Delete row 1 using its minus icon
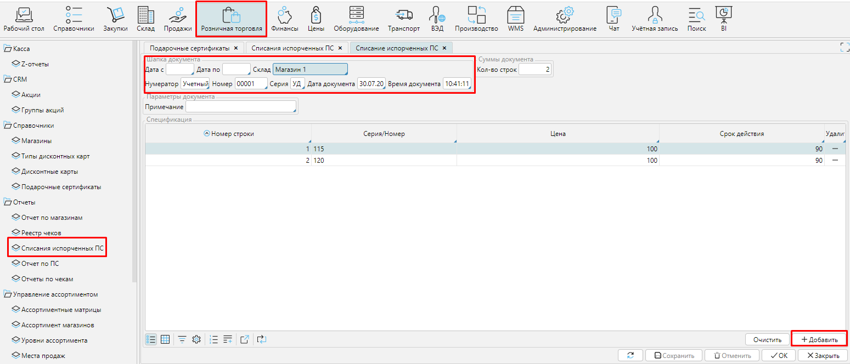 pos(835,149)
